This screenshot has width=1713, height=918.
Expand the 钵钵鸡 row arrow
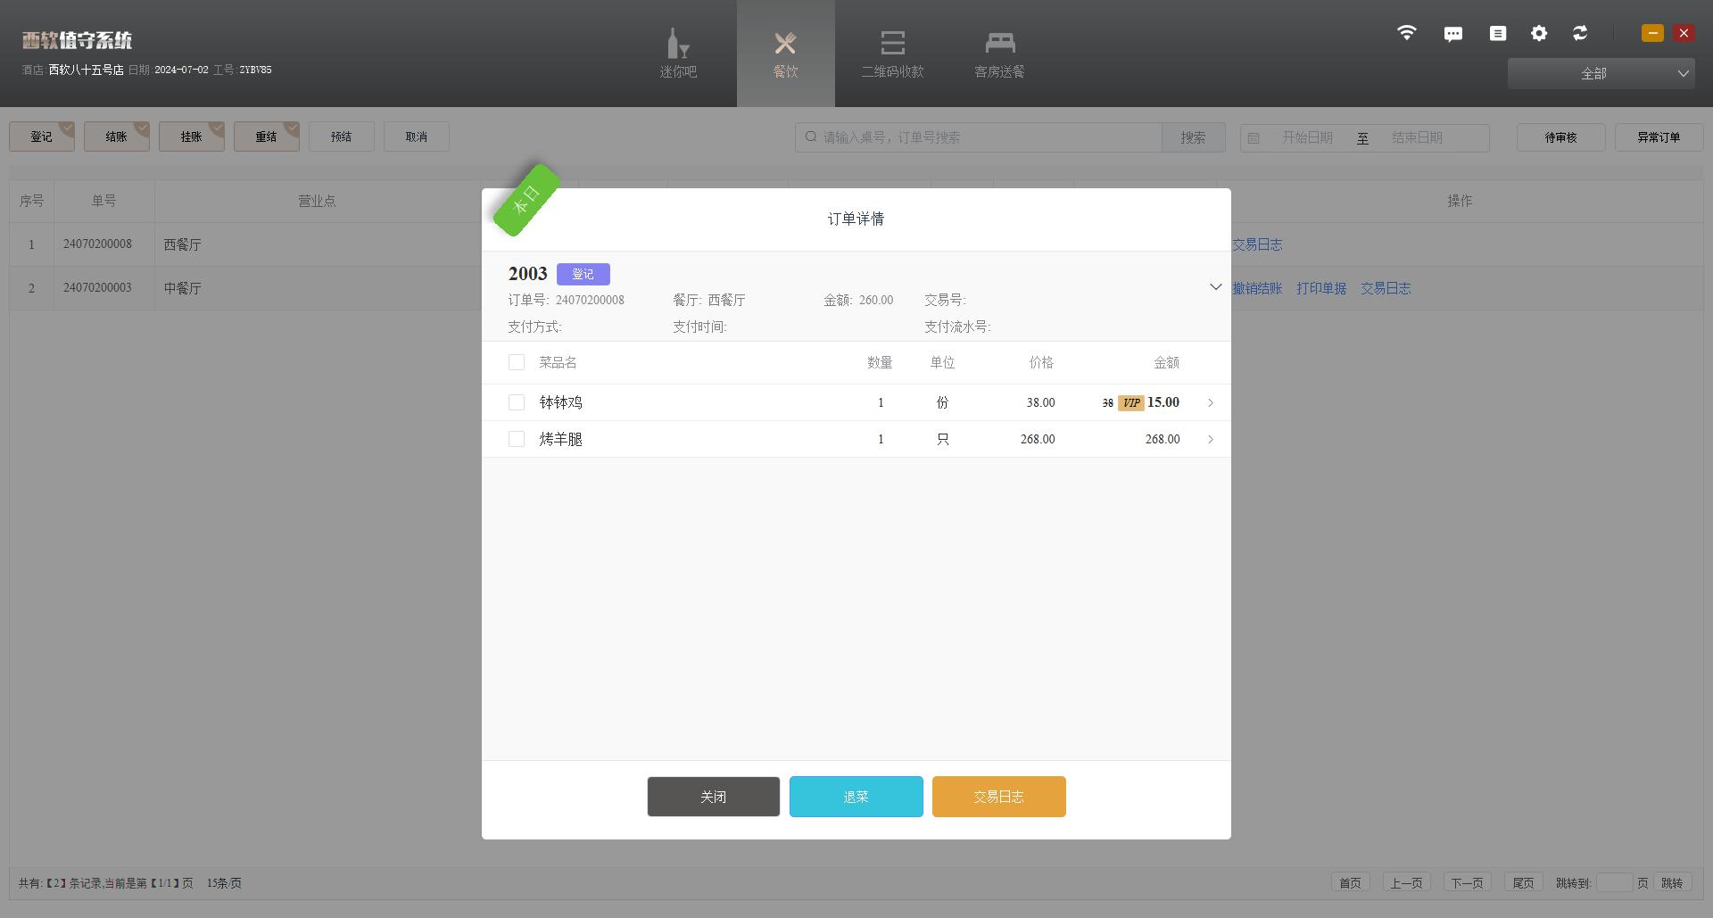[1211, 403]
